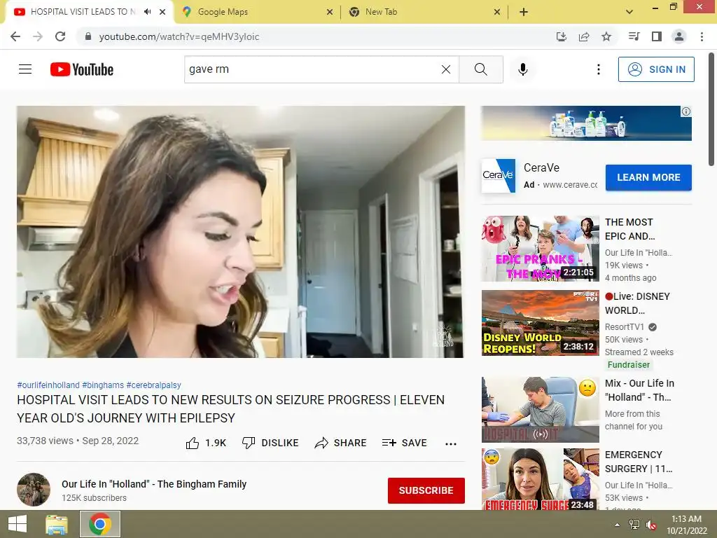The image size is (717, 538).
Task: Click the magnifier search button
Action: coord(480,69)
